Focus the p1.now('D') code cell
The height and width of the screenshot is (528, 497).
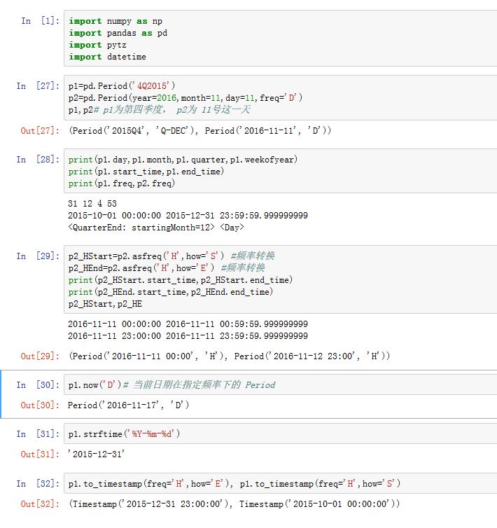pos(280,385)
